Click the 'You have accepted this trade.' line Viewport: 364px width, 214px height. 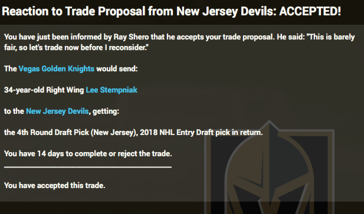tap(55, 185)
